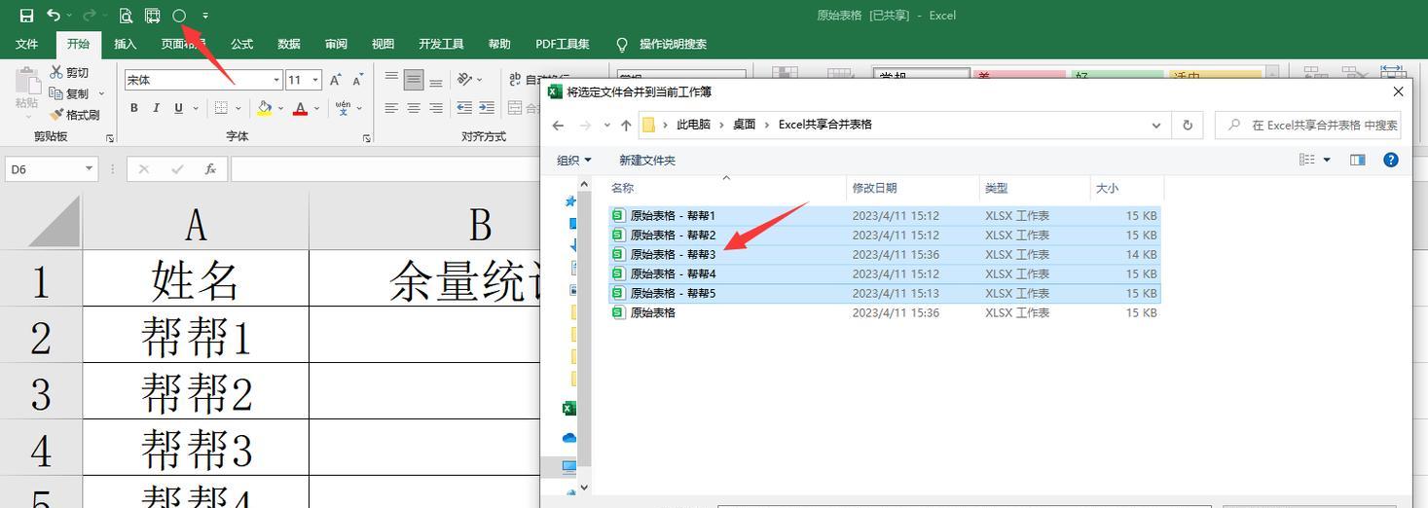Click 新建文件夹 (New folder) button
This screenshot has height=508, width=1428.
647,160
